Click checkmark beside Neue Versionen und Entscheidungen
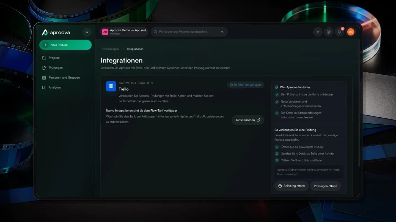This screenshot has height=222, width=396. pyautogui.click(x=277, y=102)
